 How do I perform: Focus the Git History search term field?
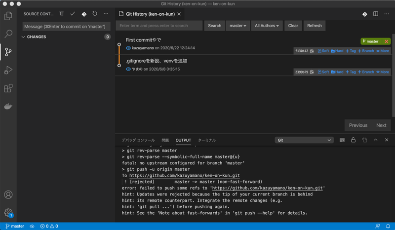pos(159,26)
